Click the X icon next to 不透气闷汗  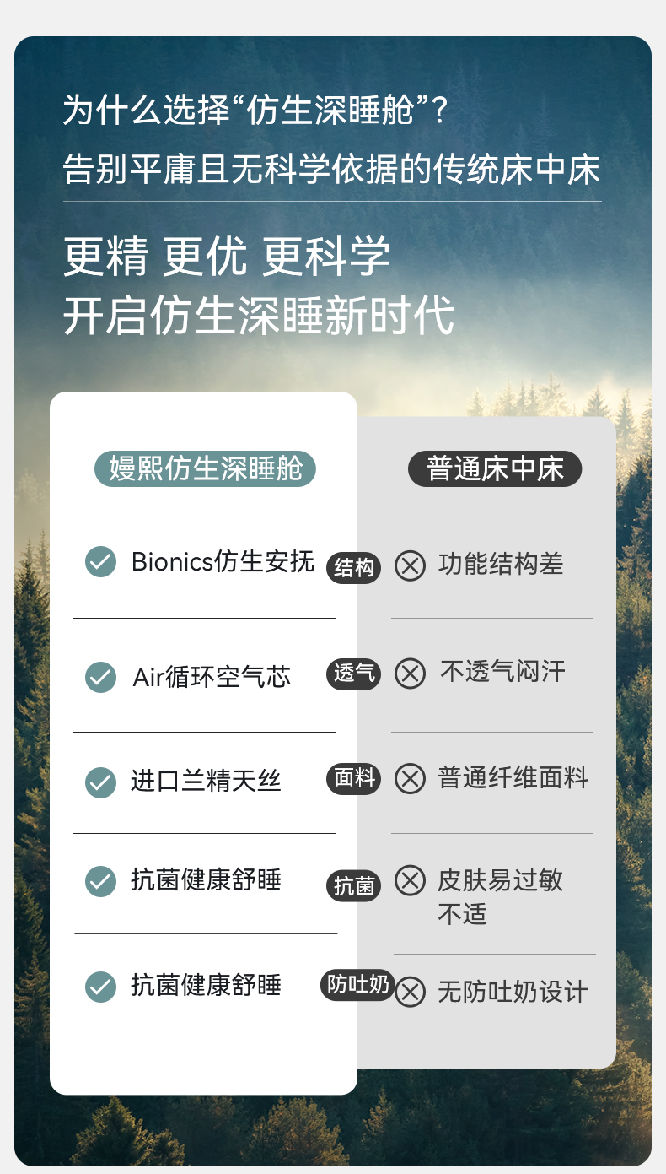pyautogui.click(x=410, y=674)
